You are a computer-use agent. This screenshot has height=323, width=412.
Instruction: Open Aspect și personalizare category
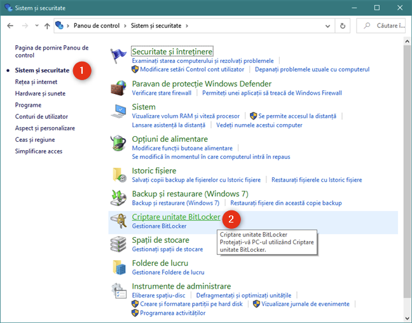coord(45,128)
